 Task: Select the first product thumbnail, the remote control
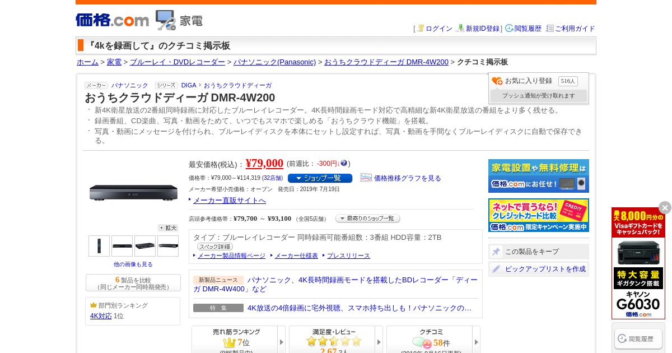click(99, 246)
